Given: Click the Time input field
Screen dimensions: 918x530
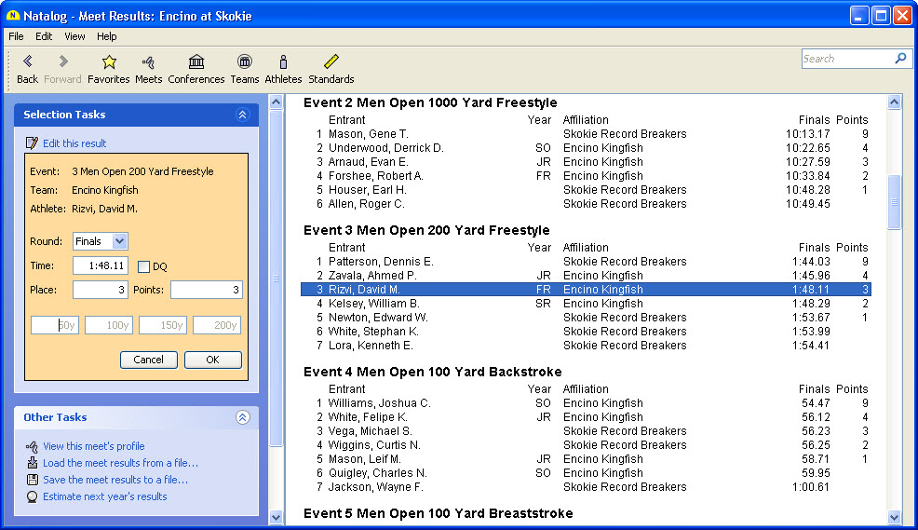Looking at the screenshot, I should [101, 266].
